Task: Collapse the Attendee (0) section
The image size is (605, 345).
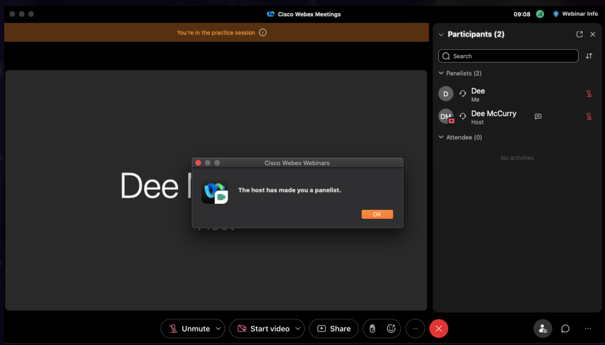Action: (441, 137)
